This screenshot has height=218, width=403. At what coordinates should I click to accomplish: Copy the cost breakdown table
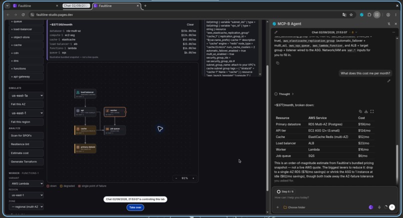(x=360, y=111)
